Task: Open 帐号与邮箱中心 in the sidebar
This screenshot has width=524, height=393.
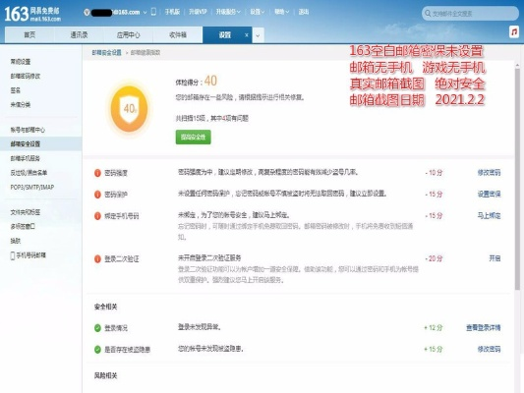Action: pos(28,130)
